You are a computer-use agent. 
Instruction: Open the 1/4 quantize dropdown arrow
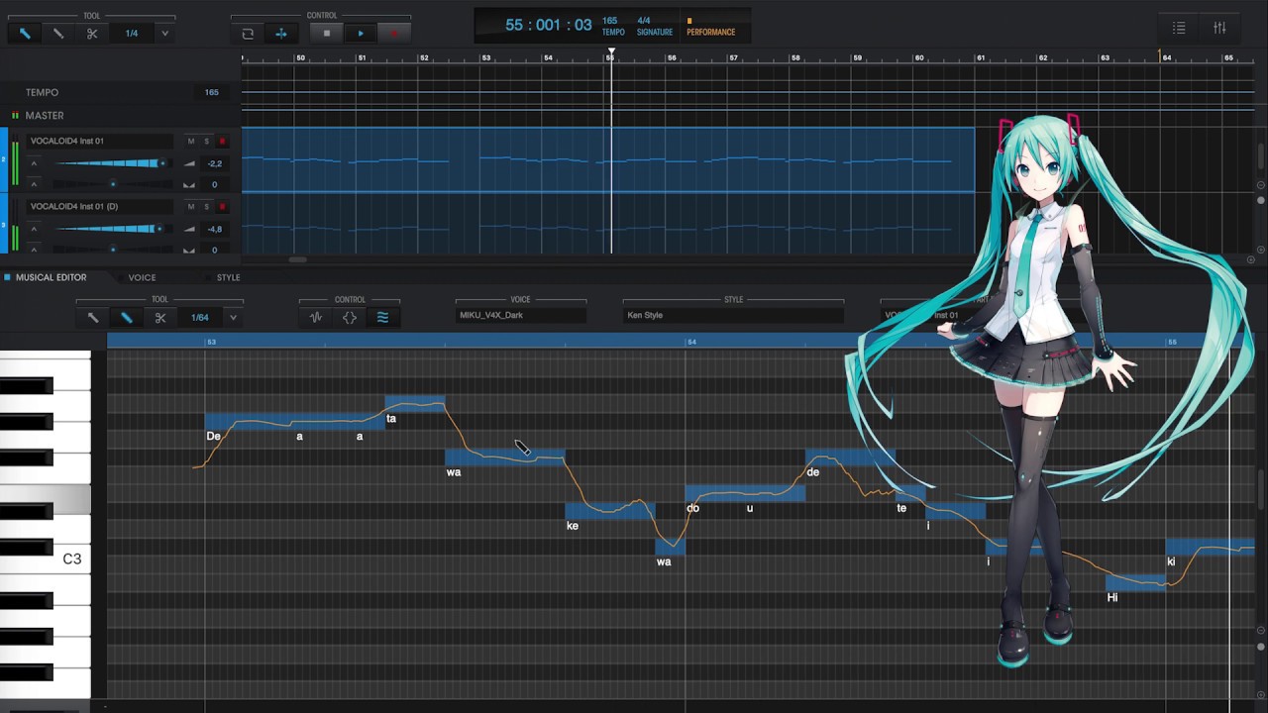(x=164, y=34)
